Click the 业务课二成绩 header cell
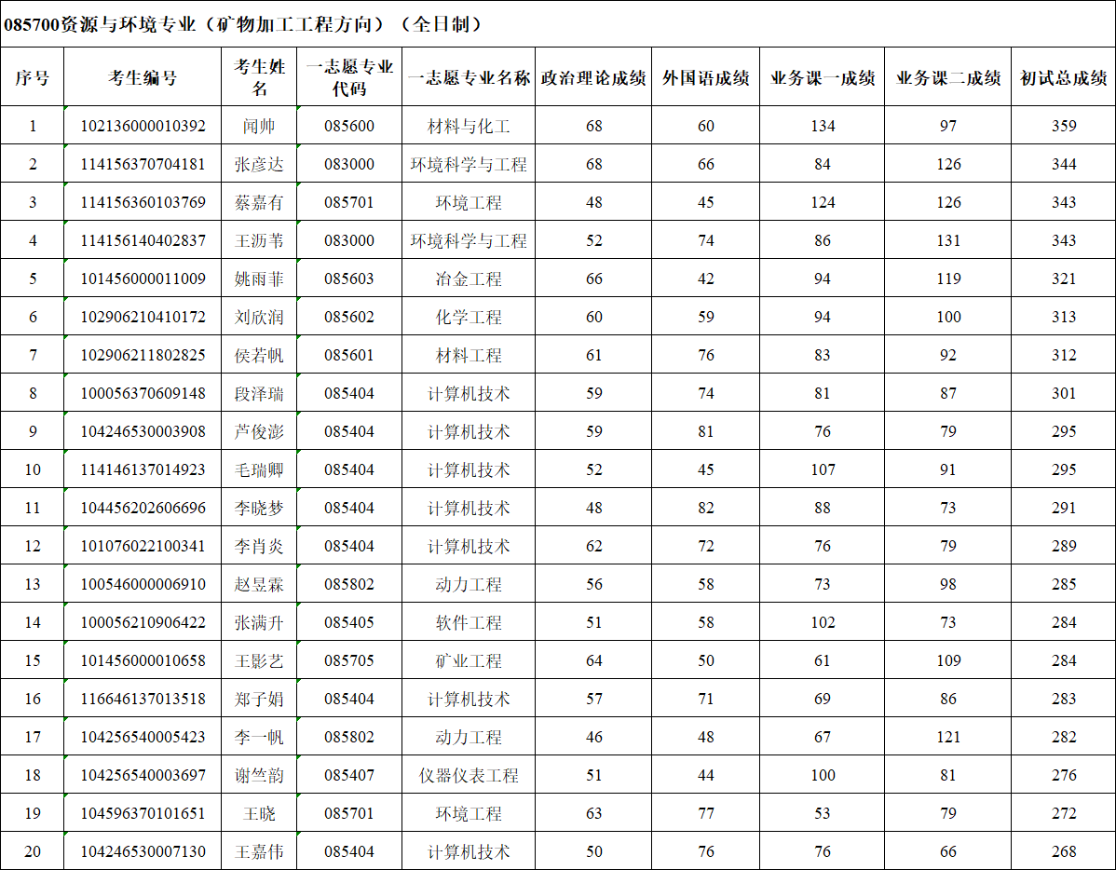This screenshot has height=870, width=1116. pos(947,78)
